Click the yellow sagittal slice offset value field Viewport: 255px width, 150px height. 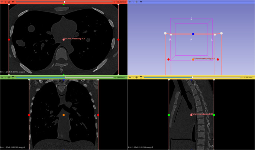[247, 77]
